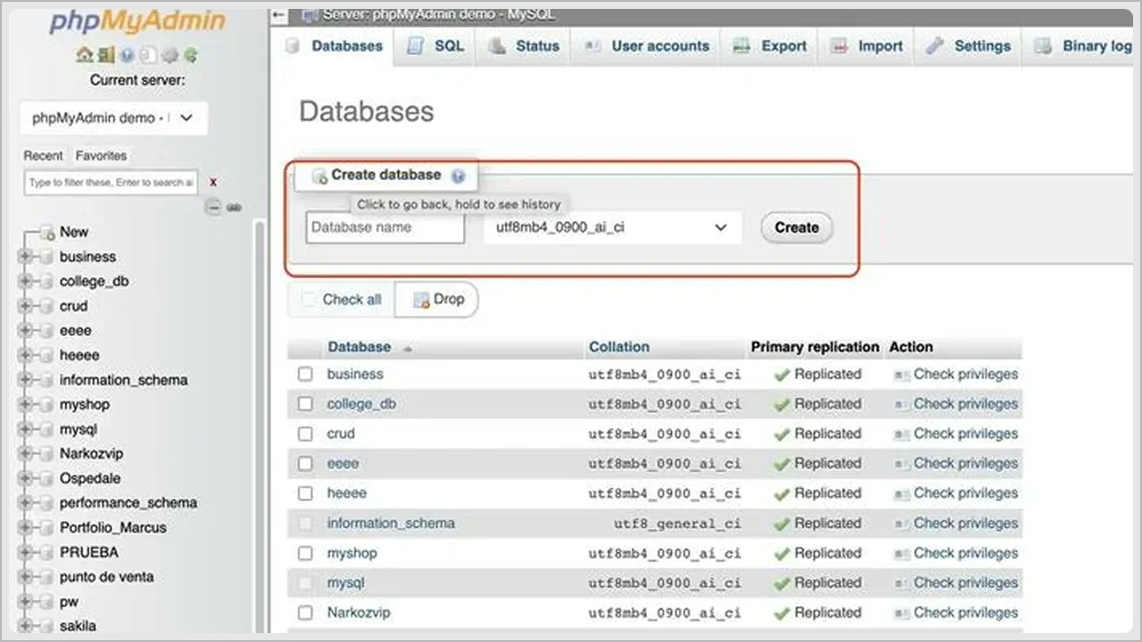Tick the crud row checkbox
This screenshot has width=1142, height=642.
click(305, 434)
